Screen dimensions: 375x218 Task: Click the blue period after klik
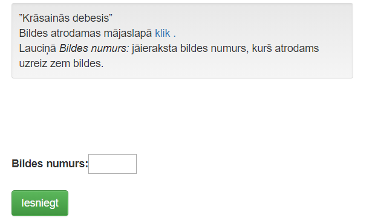[x=175, y=33]
